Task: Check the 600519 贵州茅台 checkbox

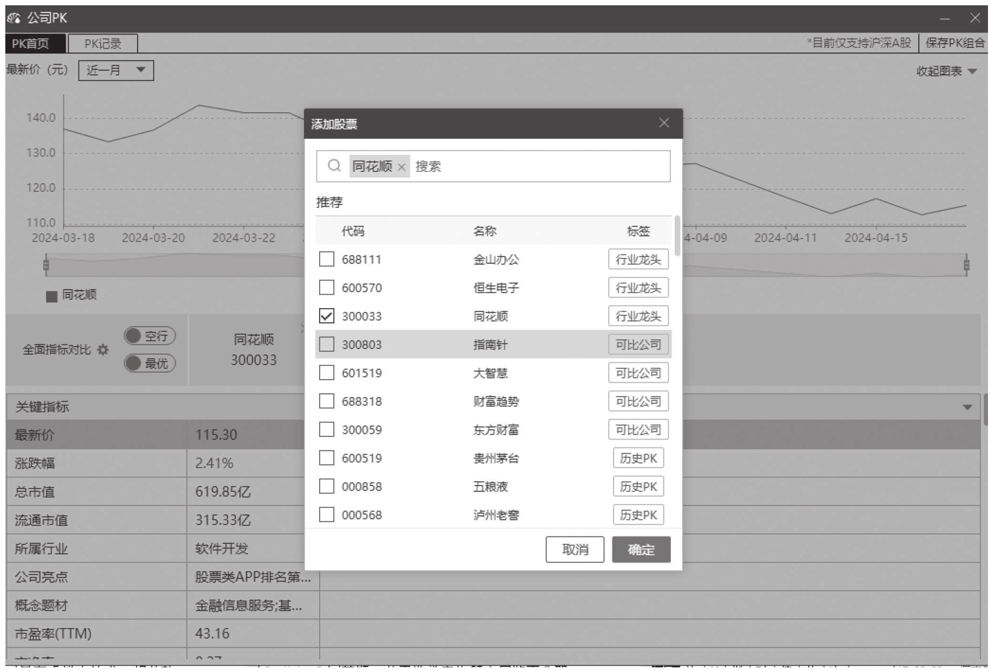Action: click(326, 458)
